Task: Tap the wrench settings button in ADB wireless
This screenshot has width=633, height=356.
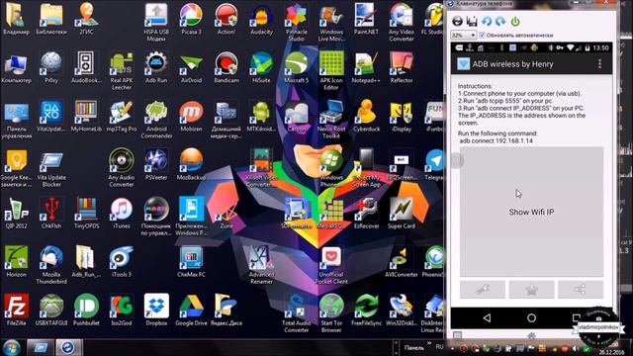Action: tap(483, 289)
